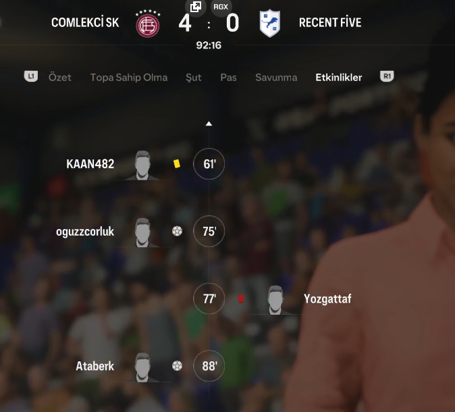The width and height of the screenshot is (455, 412).
Task: Click the yellow card icon at 61'
Action: pos(177,163)
